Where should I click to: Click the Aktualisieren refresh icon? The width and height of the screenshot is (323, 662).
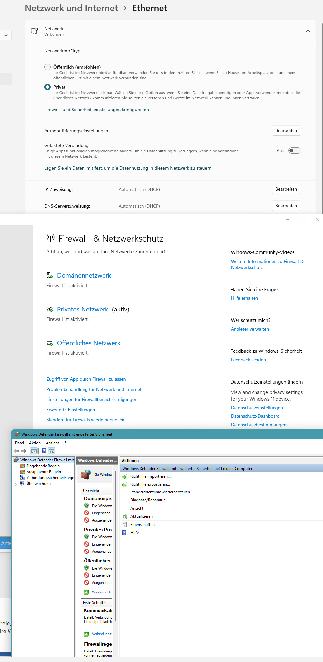[124, 516]
